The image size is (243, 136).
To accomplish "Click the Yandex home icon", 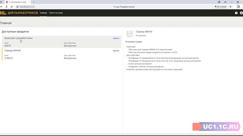I will tap(6, 7).
